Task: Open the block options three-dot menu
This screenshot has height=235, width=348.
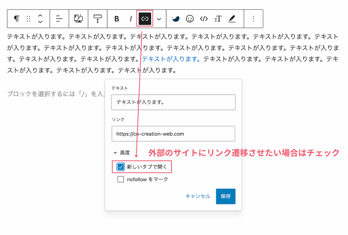Action: 254,19
